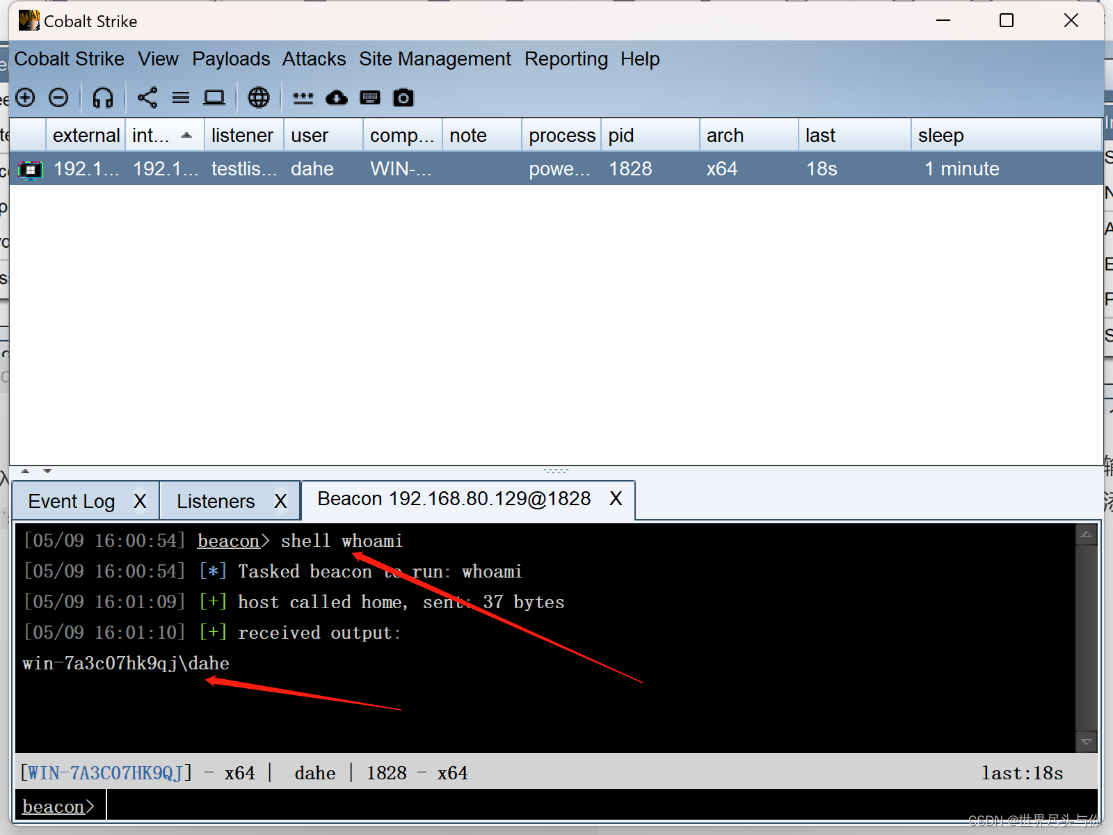The width and height of the screenshot is (1113, 835).
Task: Collapse the top pane with the up splitter arrow
Action: [25, 471]
